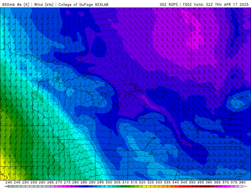Click the 355 legend value

[x=200, y=182]
